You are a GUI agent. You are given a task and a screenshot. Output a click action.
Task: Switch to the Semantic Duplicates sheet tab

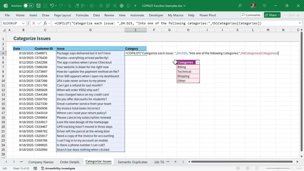132,162
